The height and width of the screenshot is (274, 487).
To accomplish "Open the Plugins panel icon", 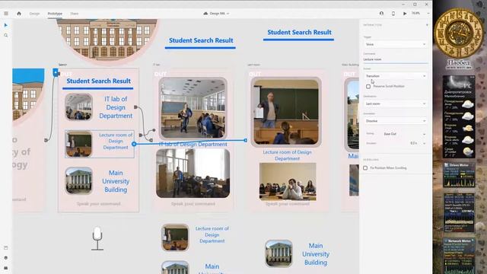I will click(x=6, y=268).
